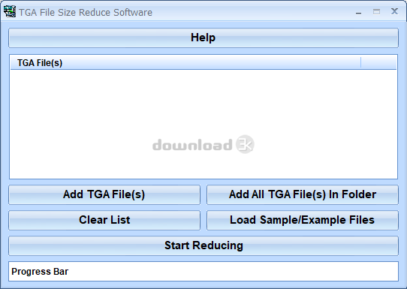This screenshot has width=407, height=289.
Task: Click the circular 3k logo in watermark
Action: 245,144
